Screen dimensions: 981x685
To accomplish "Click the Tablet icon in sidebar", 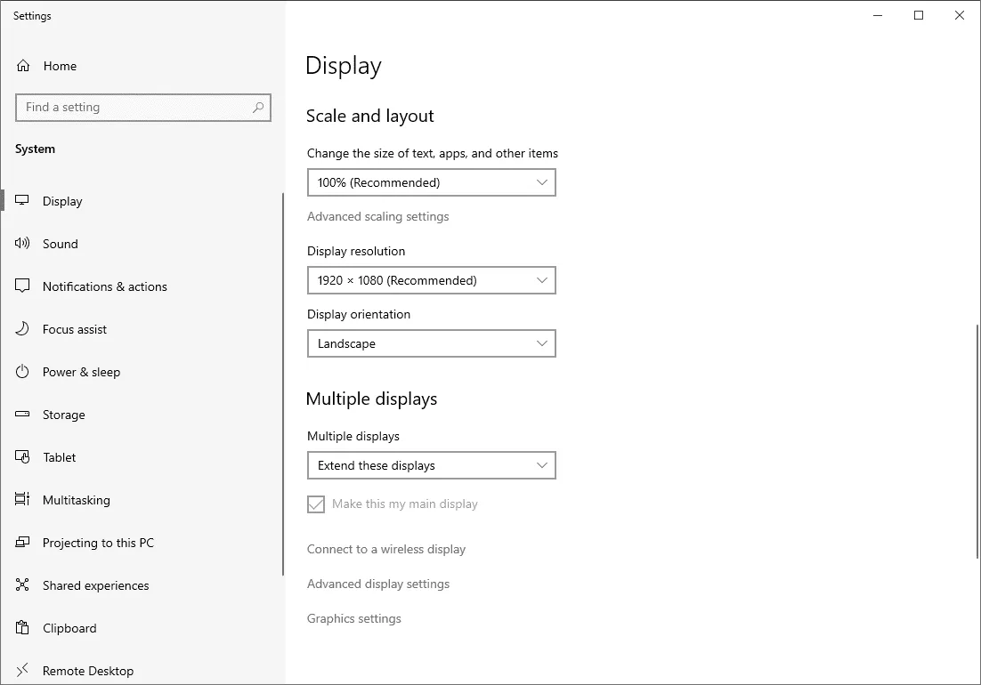I will coord(23,457).
